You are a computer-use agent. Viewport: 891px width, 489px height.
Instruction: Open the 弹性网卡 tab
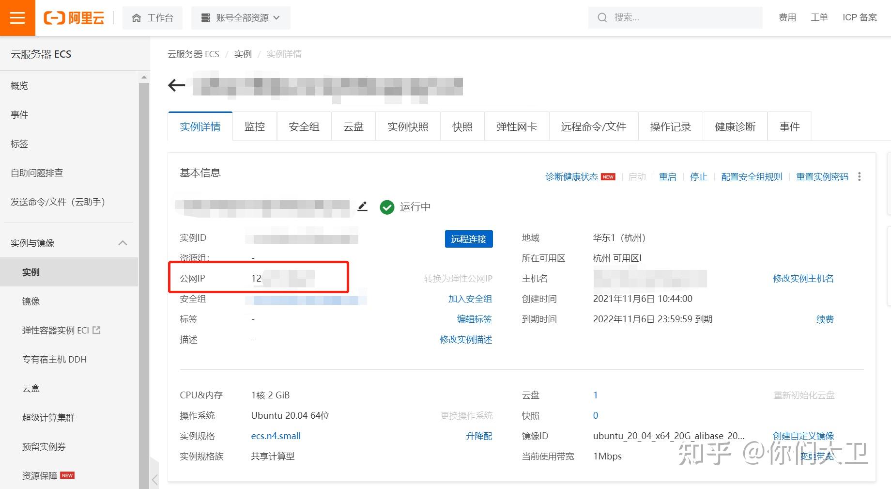(517, 126)
